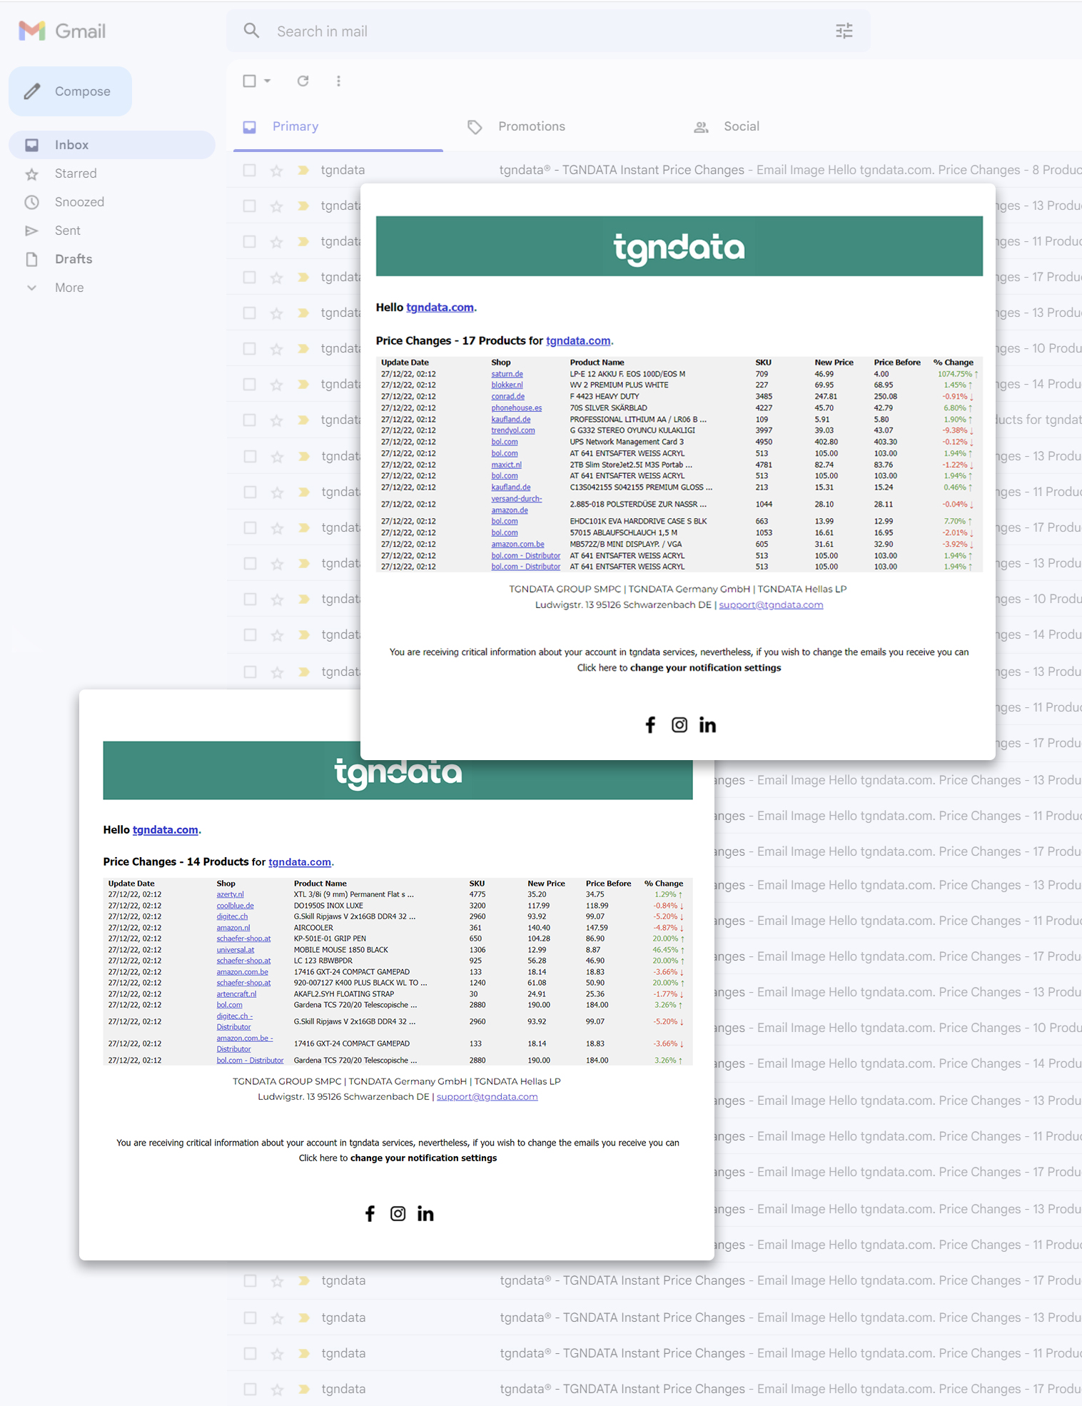Open the blokker.nl shop link
The width and height of the screenshot is (1082, 1406).
point(507,385)
